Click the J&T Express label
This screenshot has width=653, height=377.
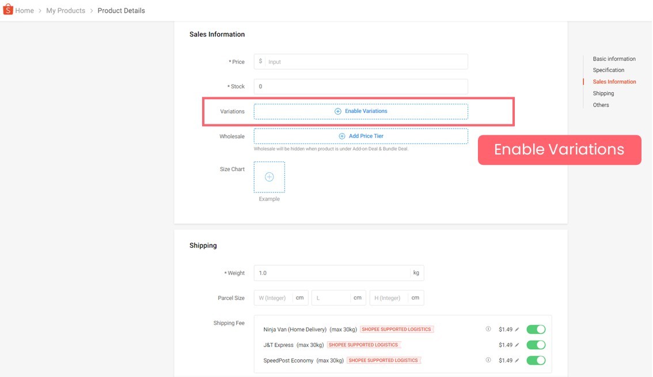[x=278, y=345]
